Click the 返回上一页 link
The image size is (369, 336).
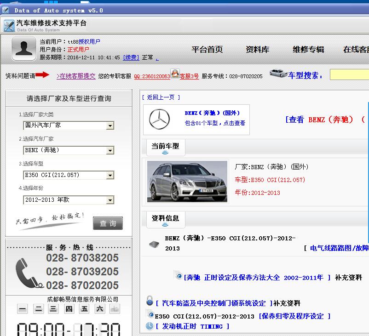(161, 97)
